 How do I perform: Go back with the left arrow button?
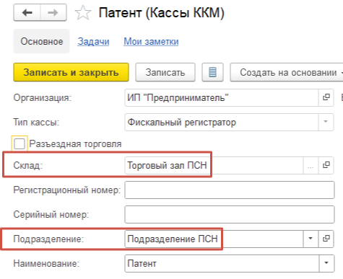coord(27,12)
